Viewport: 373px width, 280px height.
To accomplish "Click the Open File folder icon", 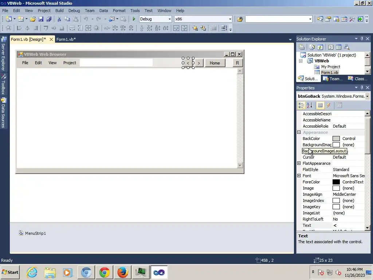I will click(x=33, y=19).
